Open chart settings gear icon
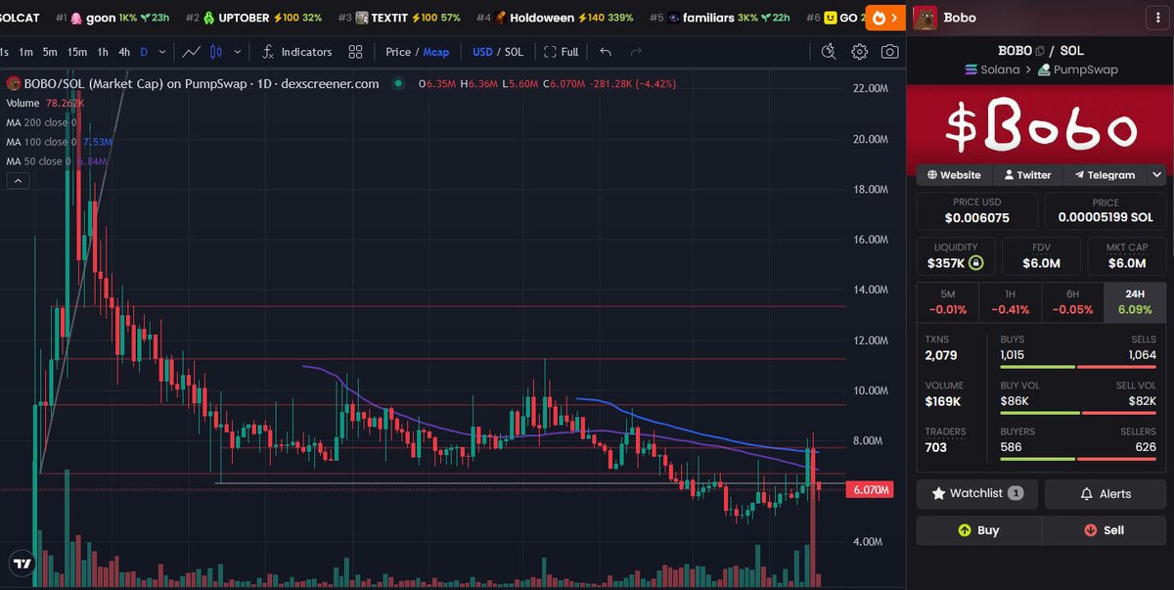The width and height of the screenshot is (1174, 590). [859, 52]
